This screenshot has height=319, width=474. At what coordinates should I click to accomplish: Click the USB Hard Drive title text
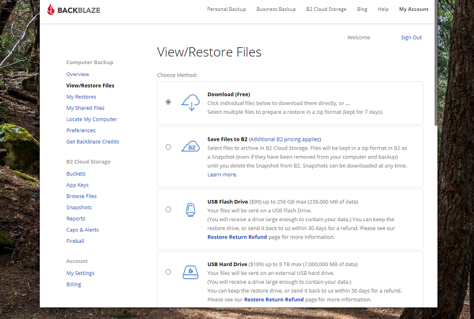[227, 264]
